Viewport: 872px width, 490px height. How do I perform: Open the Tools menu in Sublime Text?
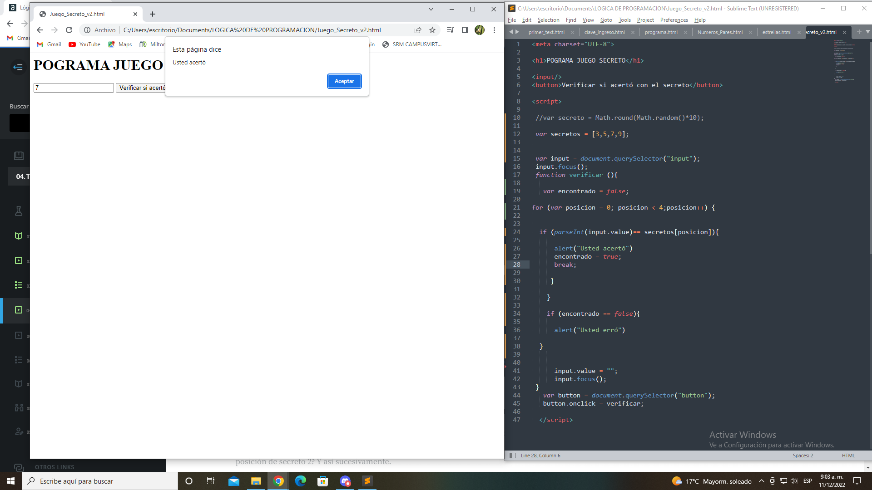click(x=624, y=20)
